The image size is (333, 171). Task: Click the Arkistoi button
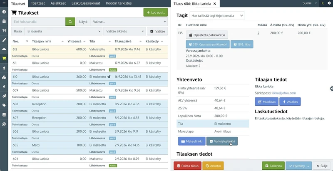(213, 166)
